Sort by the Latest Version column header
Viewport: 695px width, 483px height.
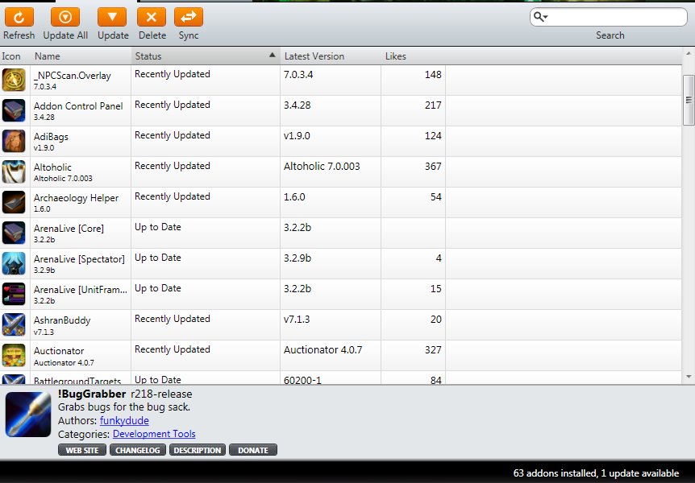tap(331, 56)
